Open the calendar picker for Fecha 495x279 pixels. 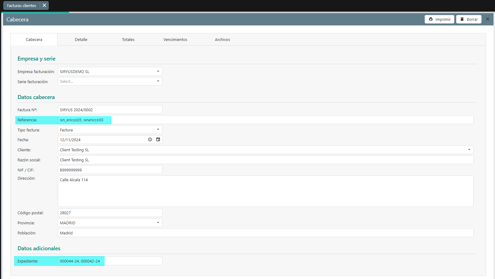[158, 140]
